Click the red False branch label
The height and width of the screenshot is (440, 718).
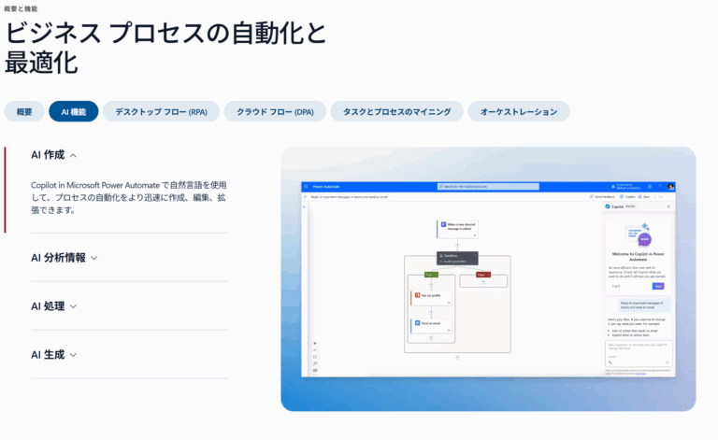click(483, 275)
